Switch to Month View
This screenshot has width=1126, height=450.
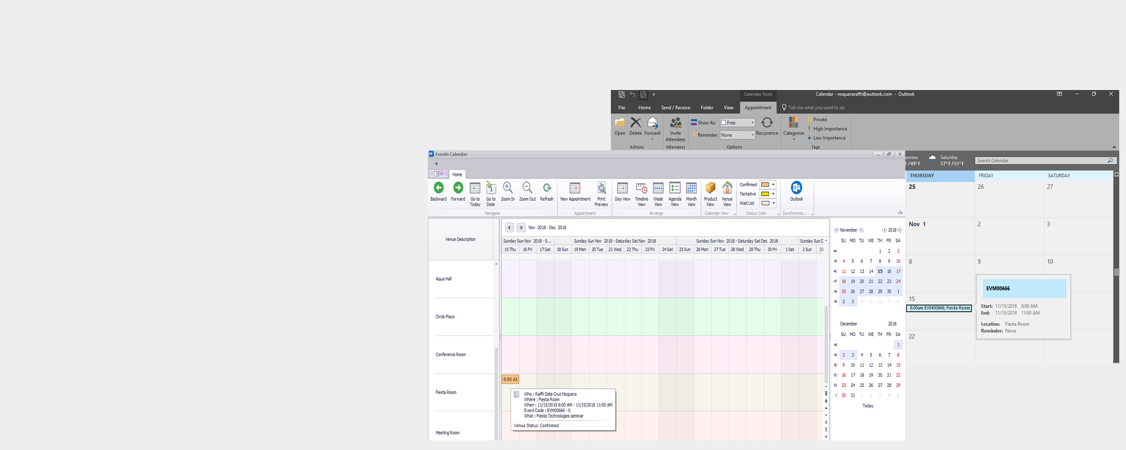point(691,194)
